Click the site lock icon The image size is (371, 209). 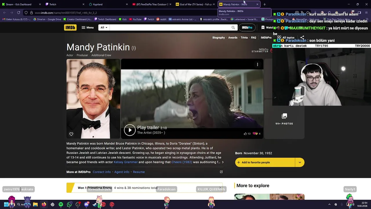point(31,13)
